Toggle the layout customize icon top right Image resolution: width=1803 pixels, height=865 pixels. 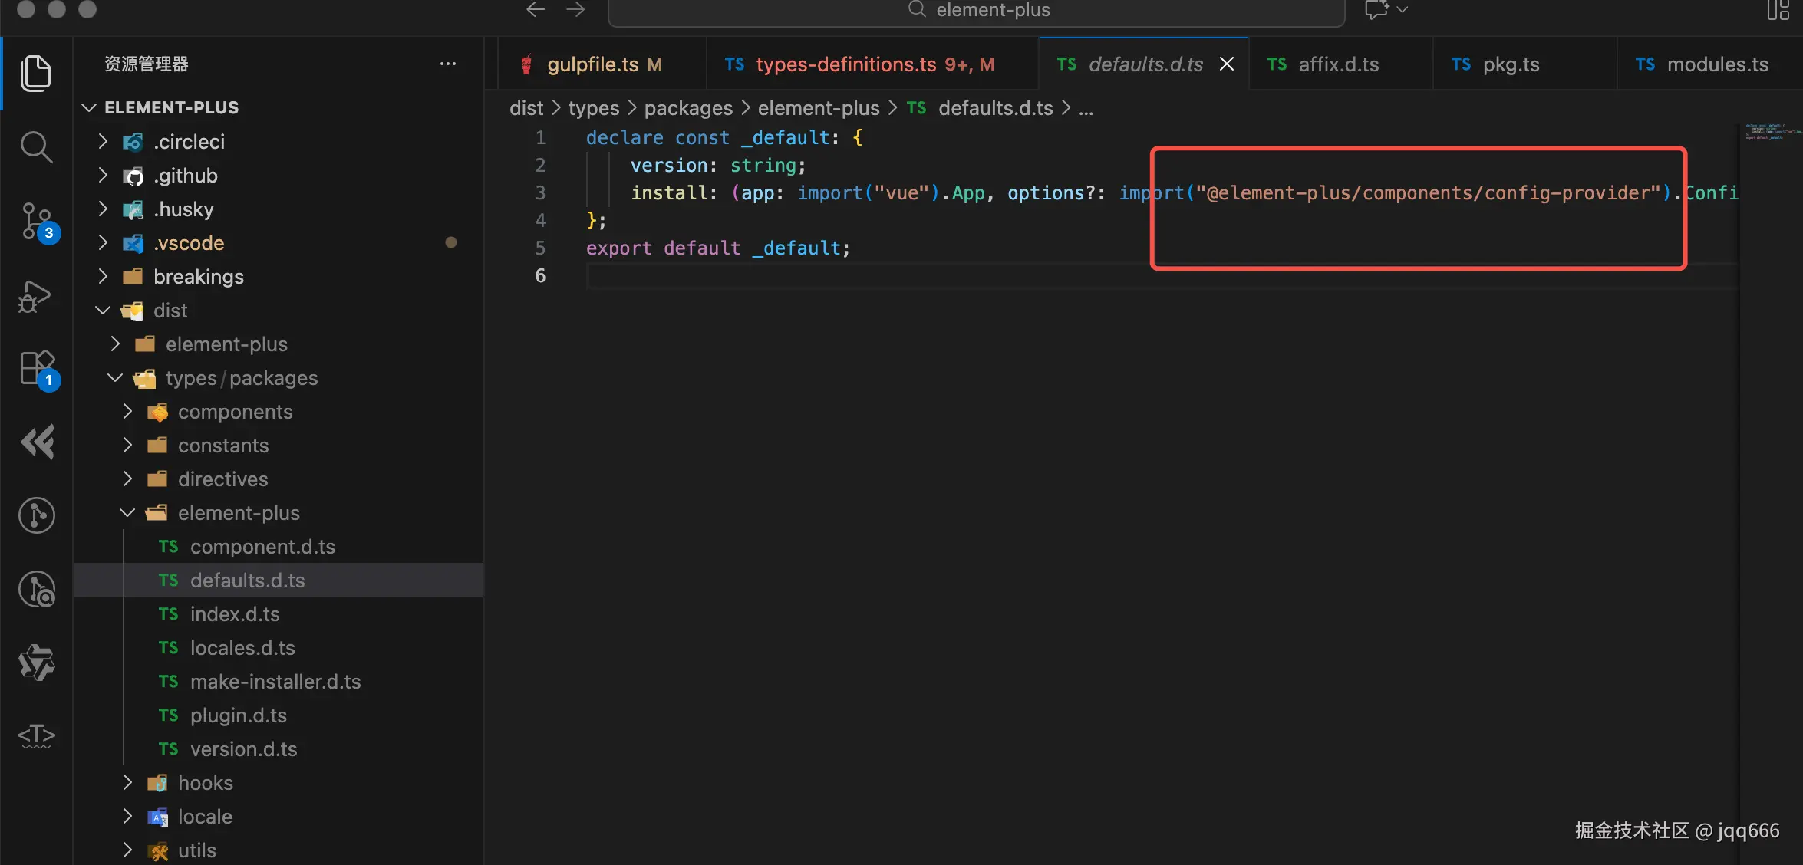coord(1777,10)
